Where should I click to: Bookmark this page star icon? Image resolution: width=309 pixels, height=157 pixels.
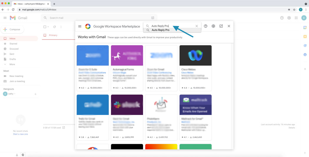click(294, 9)
